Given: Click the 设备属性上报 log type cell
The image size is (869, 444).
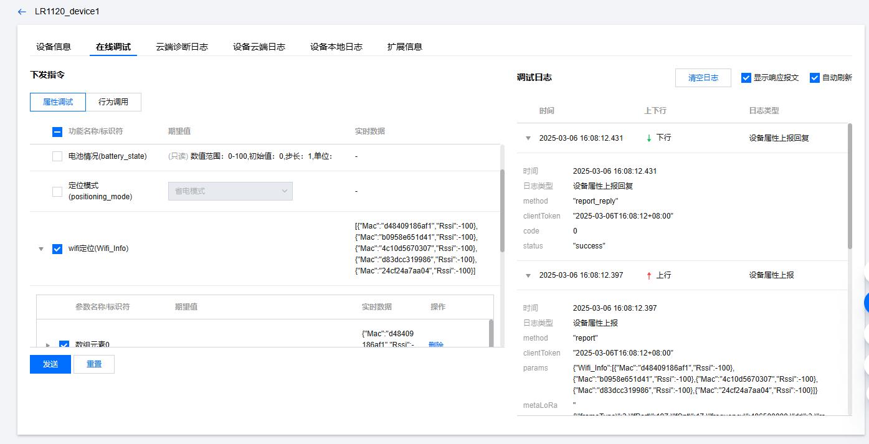Looking at the screenshot, I should (771, 275).
